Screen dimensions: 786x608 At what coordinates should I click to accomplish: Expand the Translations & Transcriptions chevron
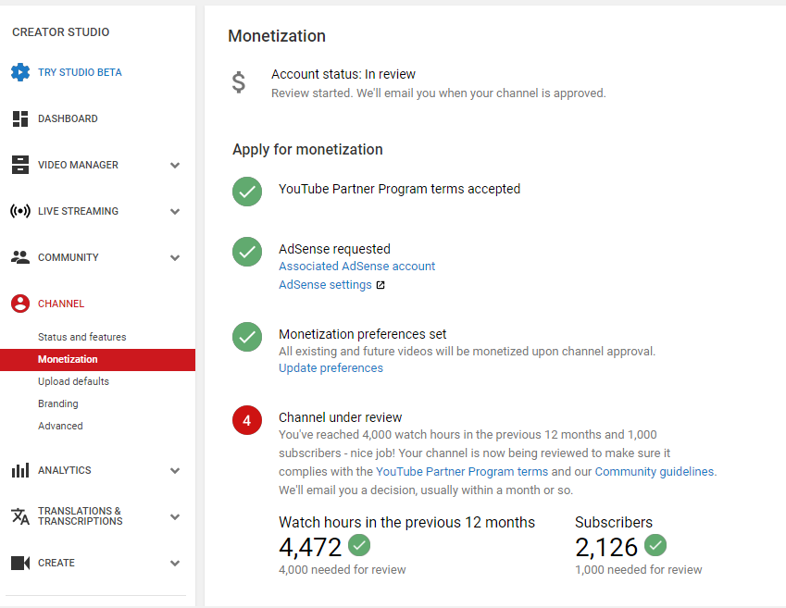[x=175, y=516]
